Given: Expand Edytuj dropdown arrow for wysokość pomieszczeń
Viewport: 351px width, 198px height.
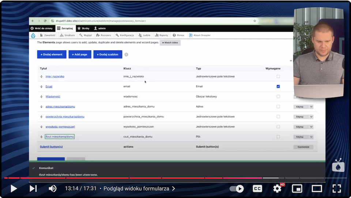Looking at the screenshot, I should tap(311, 127).
